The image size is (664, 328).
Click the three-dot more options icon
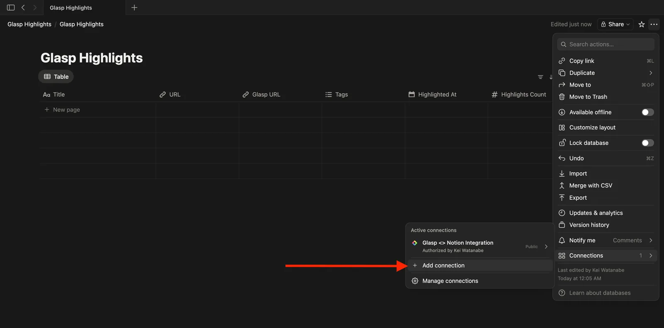coord(654,24)
